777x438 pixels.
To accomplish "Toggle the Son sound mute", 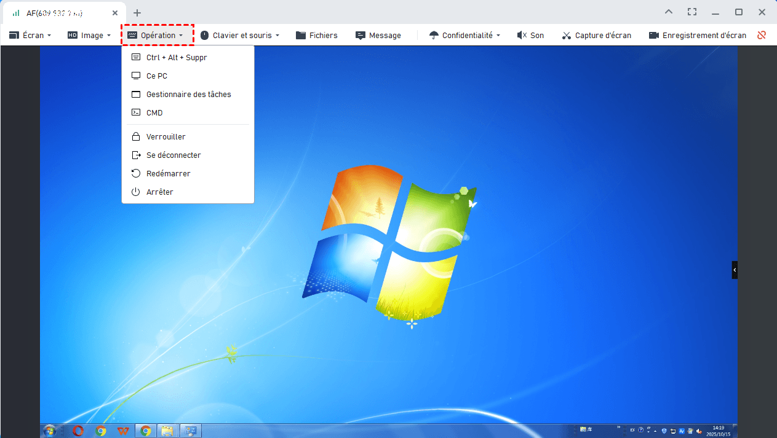I will [x=530, y=36].
